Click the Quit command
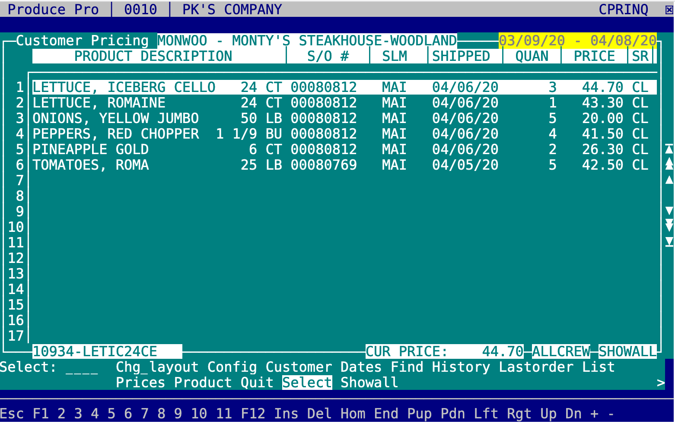 (257, 383)
